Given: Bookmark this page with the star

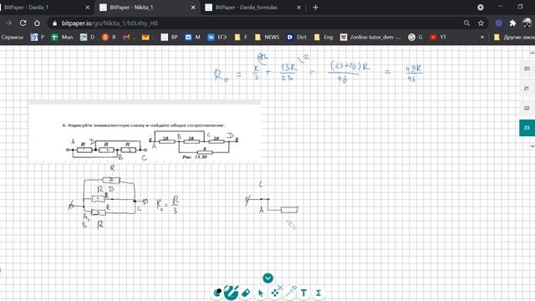Looking at the screenshot, I should (x=481, y=23).
